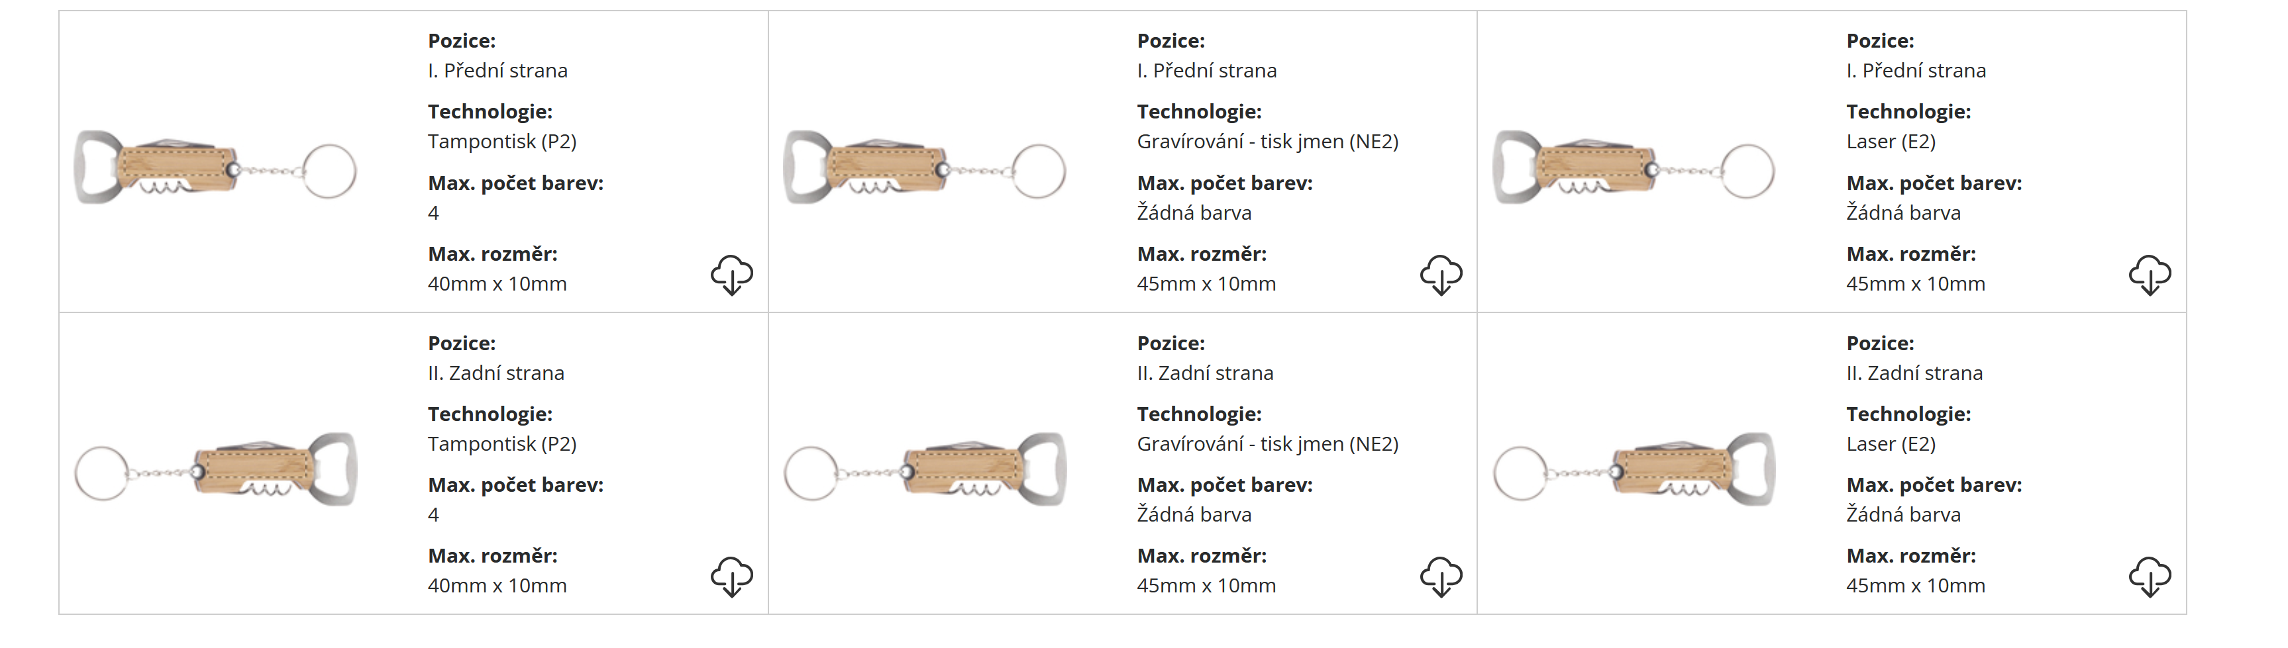Open back side Gravírování opener image
Screen dimensions: 2288x648
pyautogui.click(x=923, y=469)
